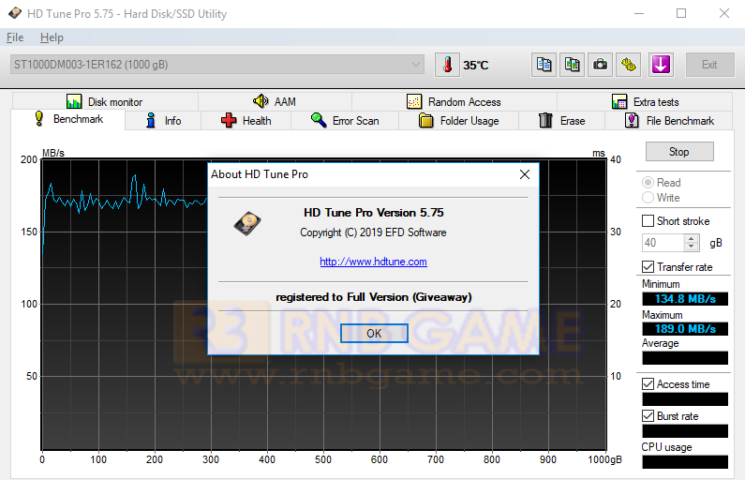Viewport: 745px width, 480px height.
Task: Switch to the Extra tests tab
Action: [646, 101]
